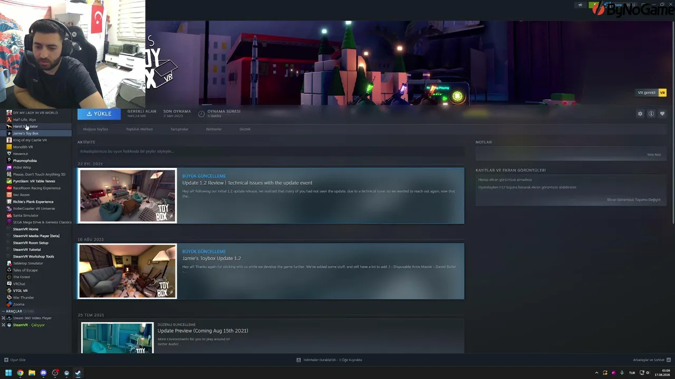
Task: Open game info icon
Action: click(x=651, y=114)
